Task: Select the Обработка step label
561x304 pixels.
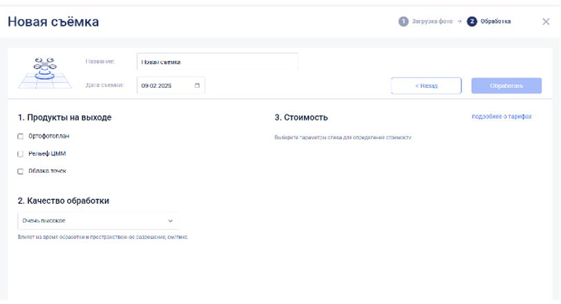Action: click(x=495, y=22)
